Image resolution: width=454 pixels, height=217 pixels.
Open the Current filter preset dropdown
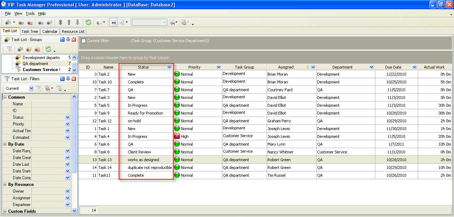tap(31, 88)
